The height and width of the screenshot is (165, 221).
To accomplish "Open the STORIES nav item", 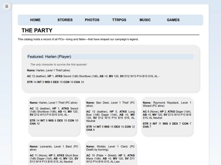I will (65, 20).
